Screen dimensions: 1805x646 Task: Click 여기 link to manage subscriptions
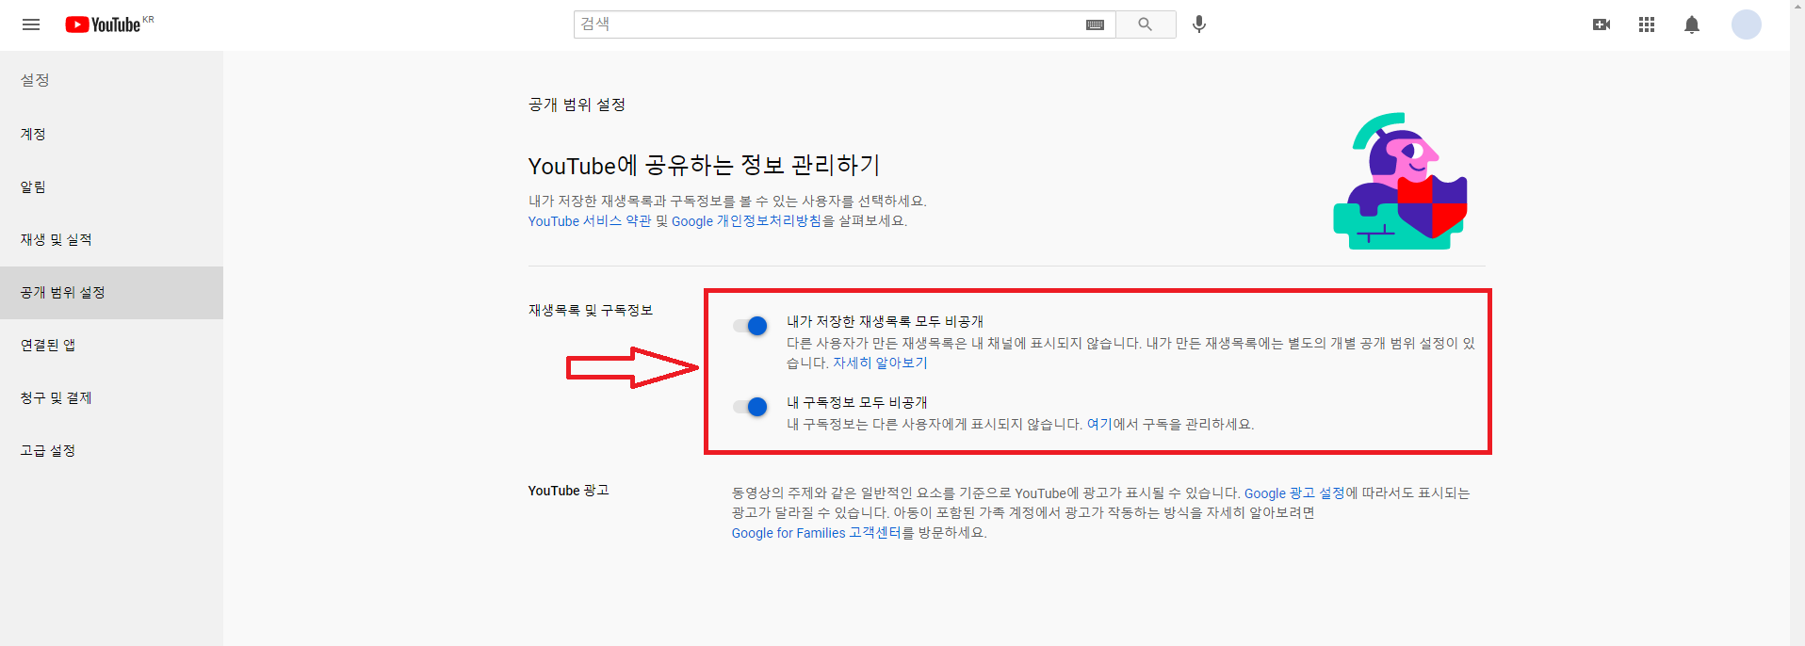1099,425
